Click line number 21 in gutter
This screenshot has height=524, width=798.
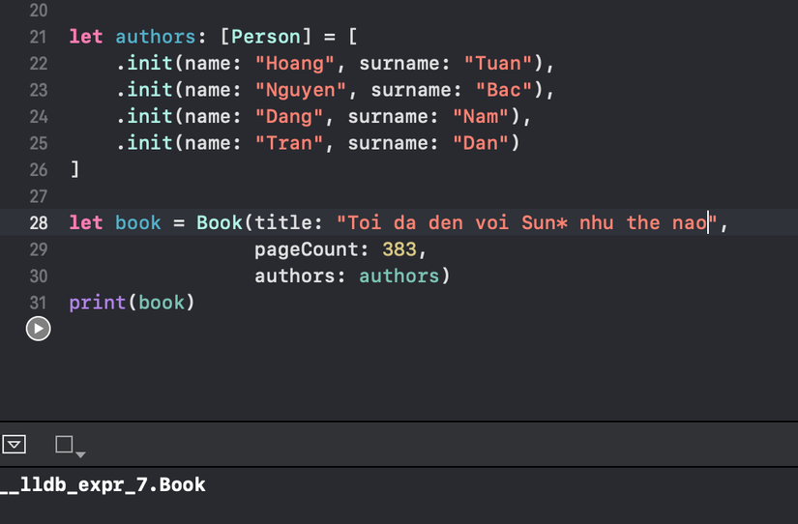tap(38, 37)
